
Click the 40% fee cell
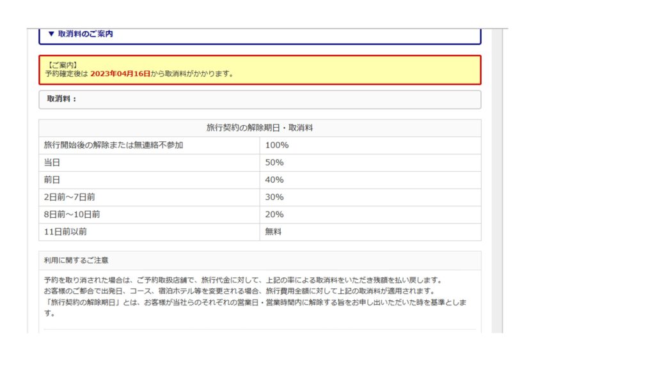tap(274, 180)
